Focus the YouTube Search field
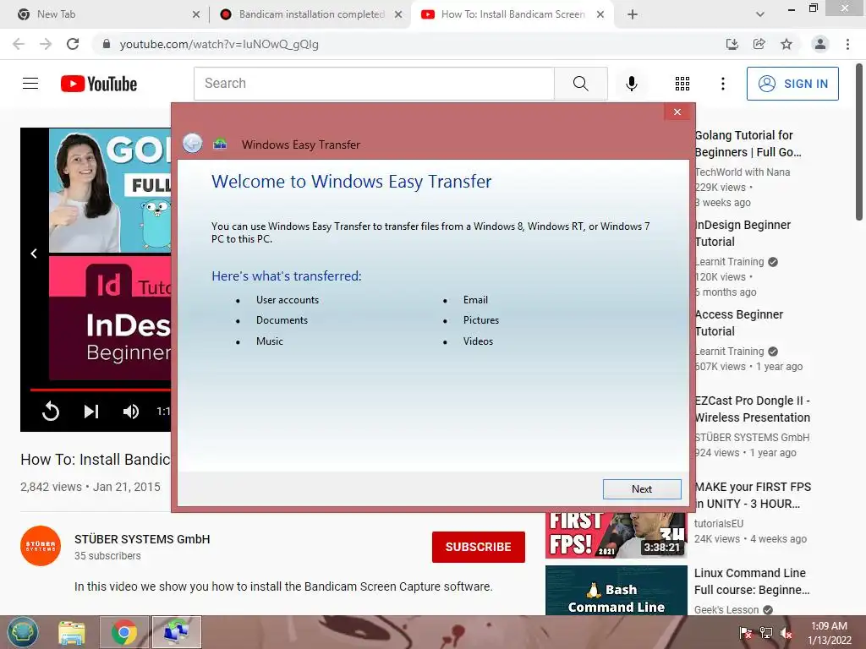The height and width of the screenshot is (649, 866). pos(374,84)
